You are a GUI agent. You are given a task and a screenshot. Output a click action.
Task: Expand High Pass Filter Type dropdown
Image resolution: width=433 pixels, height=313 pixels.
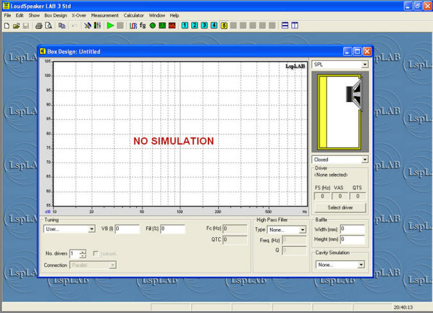(303, 230)
